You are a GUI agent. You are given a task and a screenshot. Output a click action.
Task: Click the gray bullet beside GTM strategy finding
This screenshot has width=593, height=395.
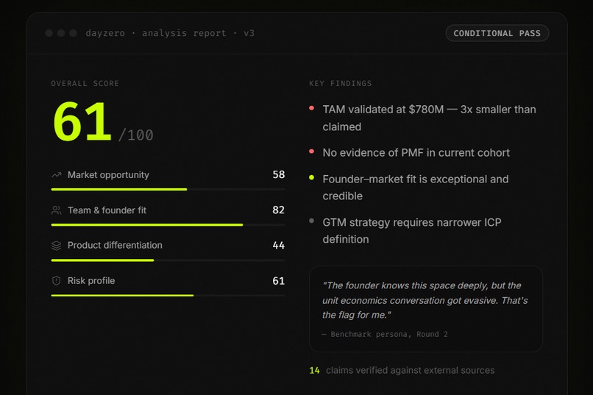[x=312, y=221]
